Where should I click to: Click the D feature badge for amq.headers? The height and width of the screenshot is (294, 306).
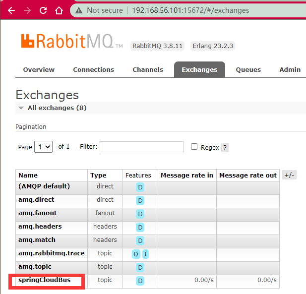coord(140,227)
